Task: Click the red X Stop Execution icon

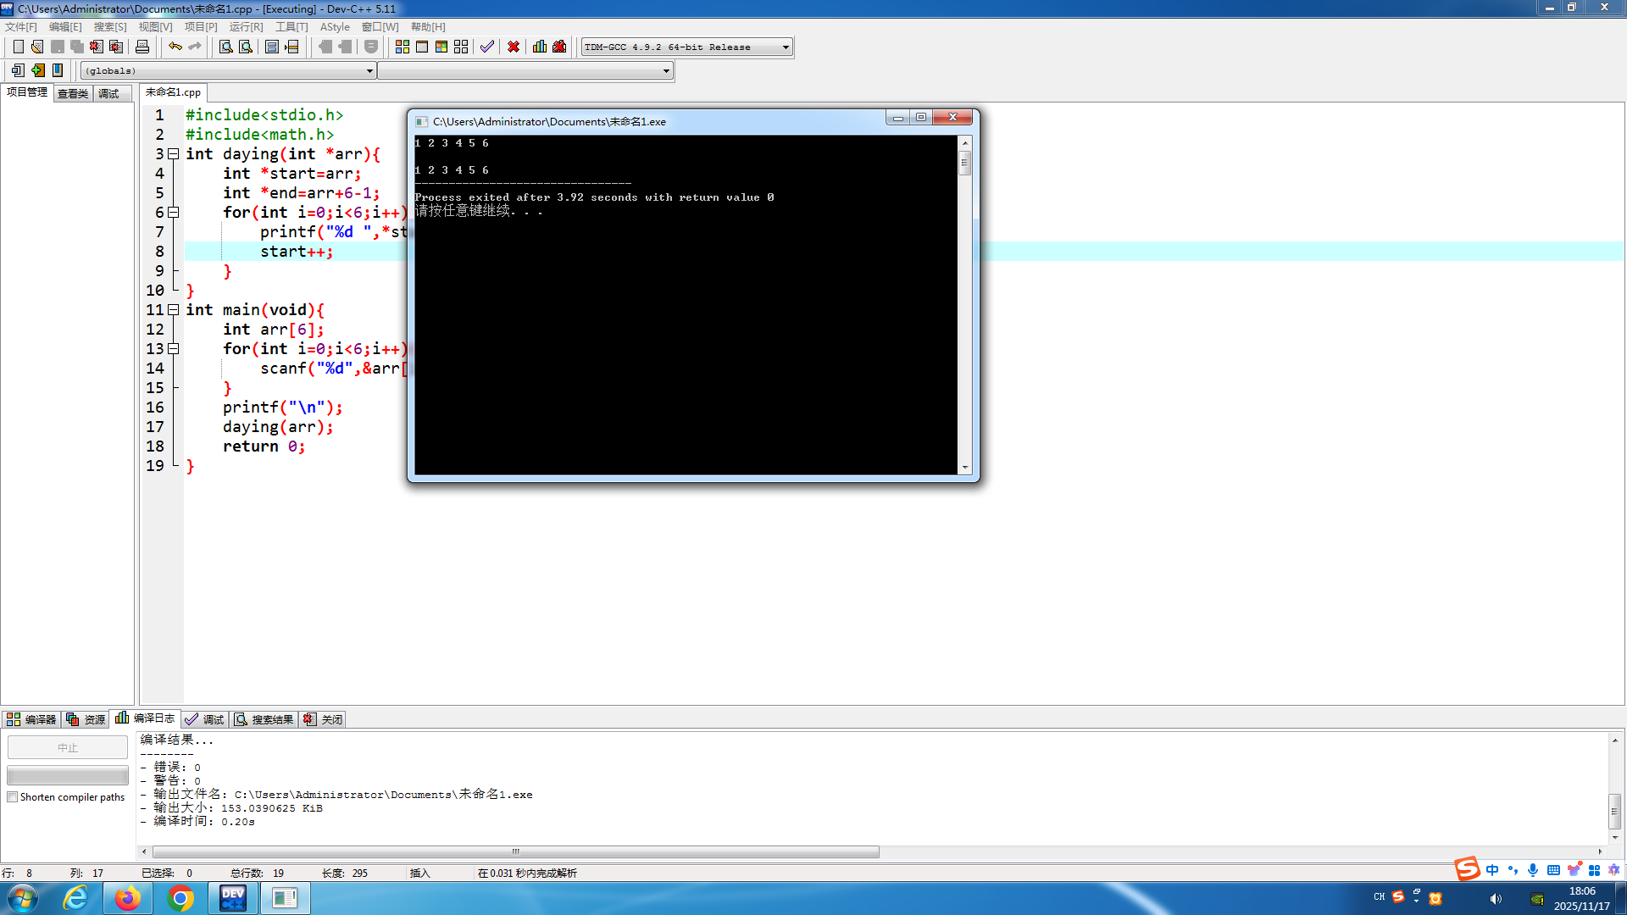Action: 514,47
